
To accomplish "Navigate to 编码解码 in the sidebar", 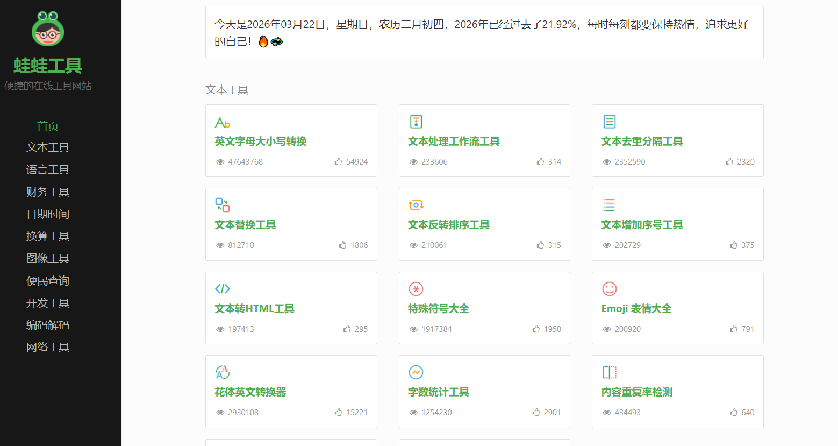I will pos(48,325).
